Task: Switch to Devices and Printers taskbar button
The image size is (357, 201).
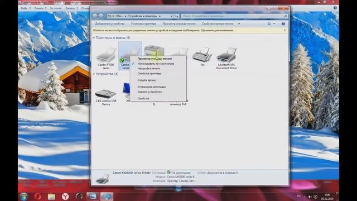Action: (x=107, y=196)
